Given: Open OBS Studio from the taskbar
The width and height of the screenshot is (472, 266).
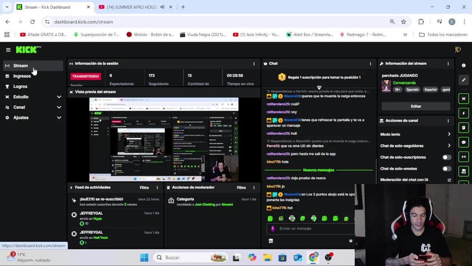Looking at the screenshot, I should point(328,258).
